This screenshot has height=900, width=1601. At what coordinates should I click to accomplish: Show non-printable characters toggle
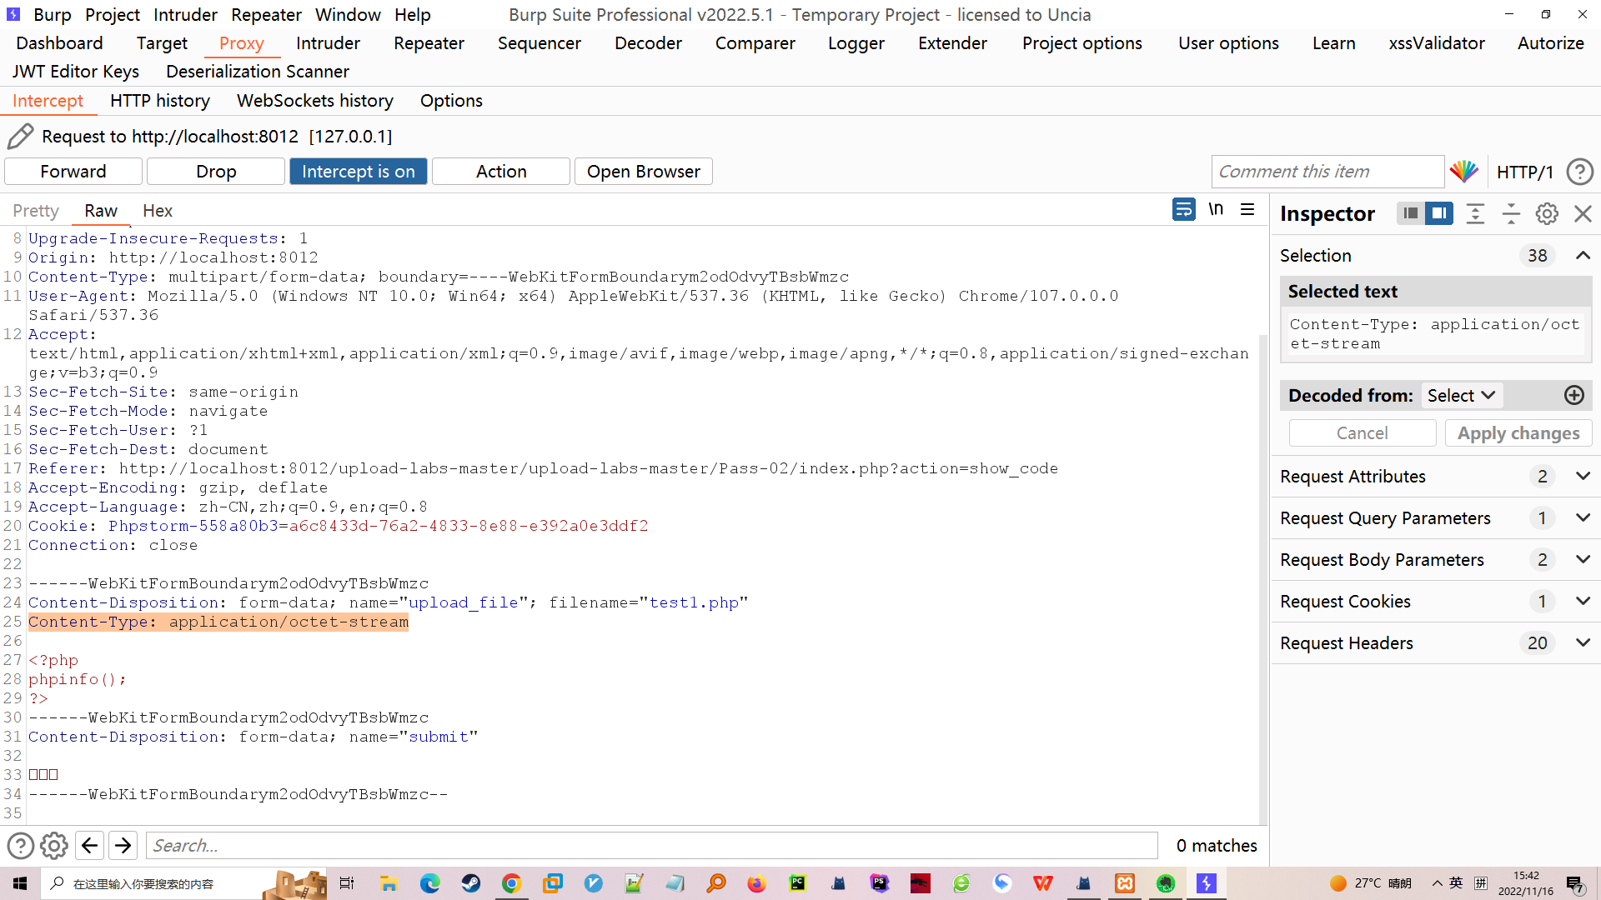point(1216,210)
